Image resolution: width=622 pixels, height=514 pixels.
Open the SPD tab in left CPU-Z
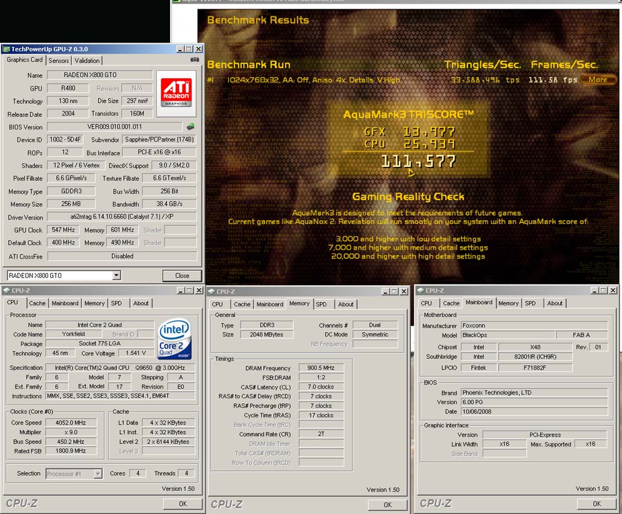pyautogui.click(x=116, y=303)
